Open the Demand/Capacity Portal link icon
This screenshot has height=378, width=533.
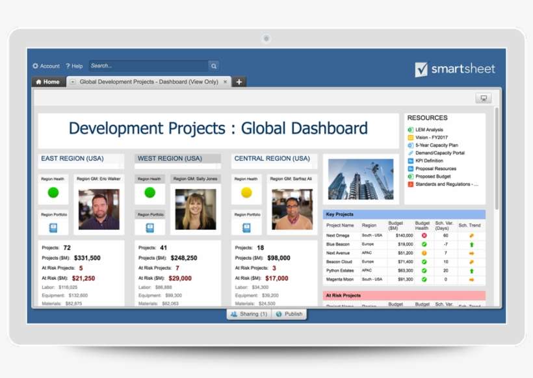(x=410, y=153)
